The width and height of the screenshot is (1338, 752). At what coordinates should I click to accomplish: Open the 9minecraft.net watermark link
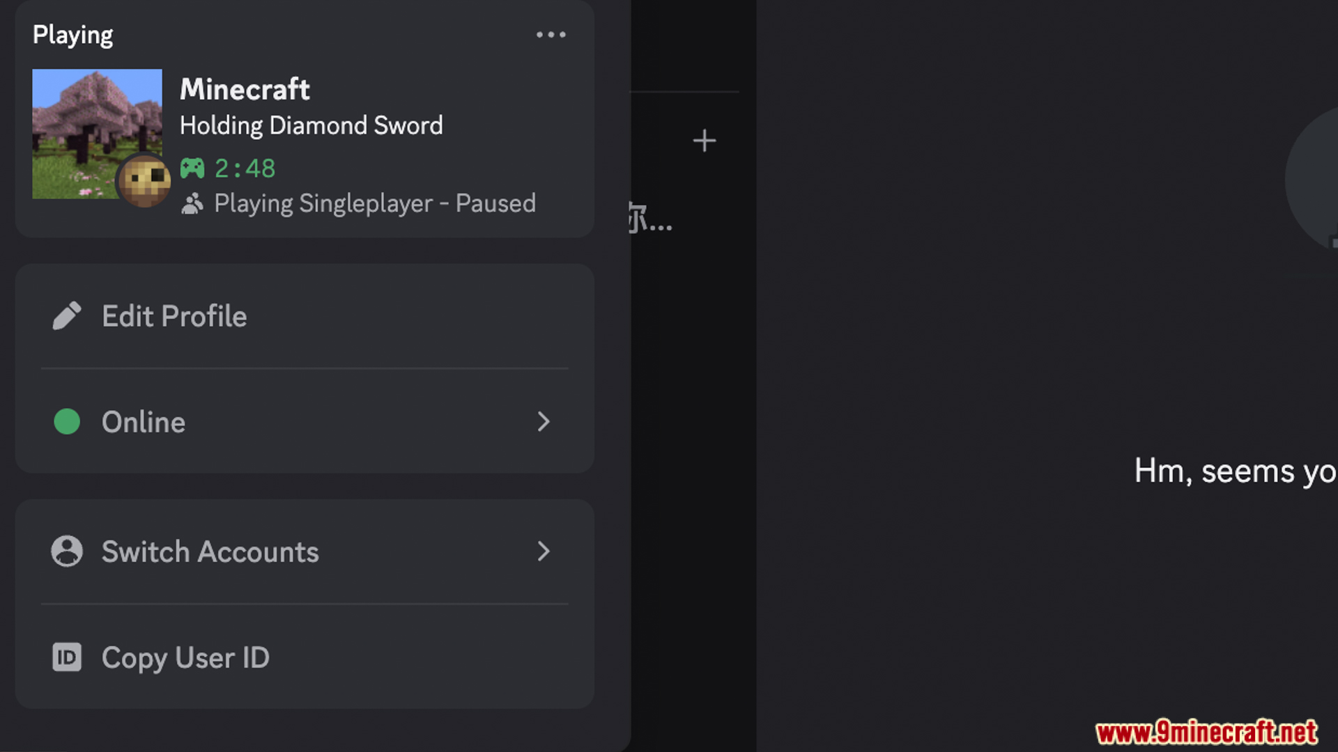coord(1206,733)
